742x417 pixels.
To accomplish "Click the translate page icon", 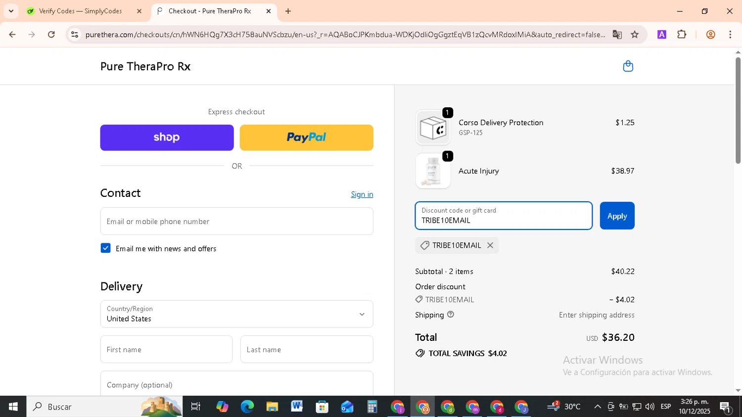I will 617,35.
